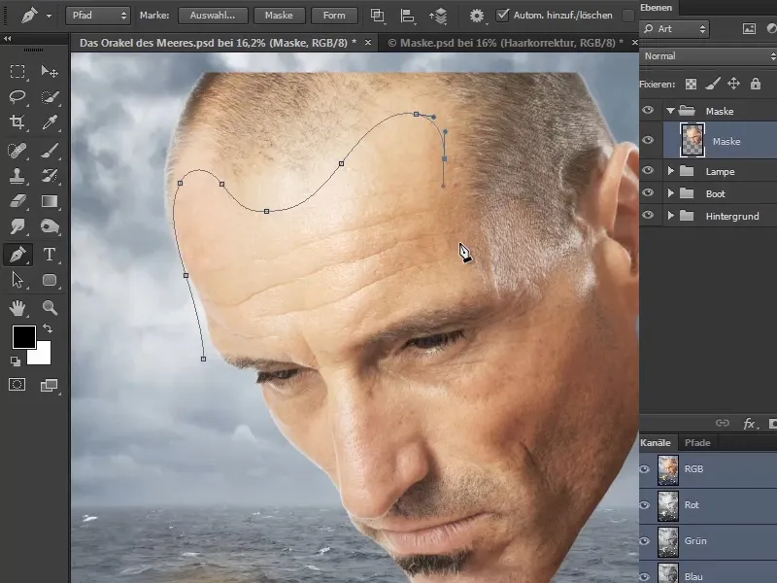Viewport: 777px width, 583px height.
Task: Change screen mode
Action: click(50, 385)
